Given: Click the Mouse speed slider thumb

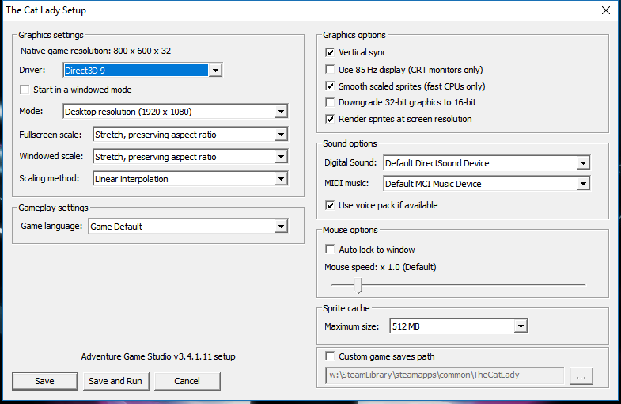Looking at the screenshot, I should 358,284.
